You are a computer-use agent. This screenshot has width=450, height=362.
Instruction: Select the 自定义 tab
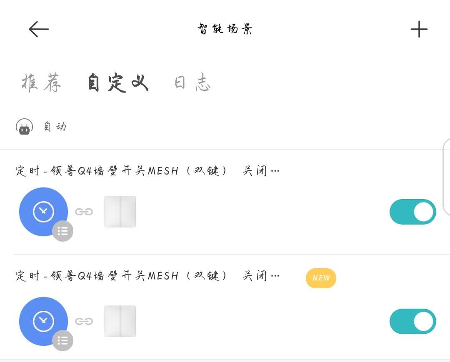(x=117, y=82)
